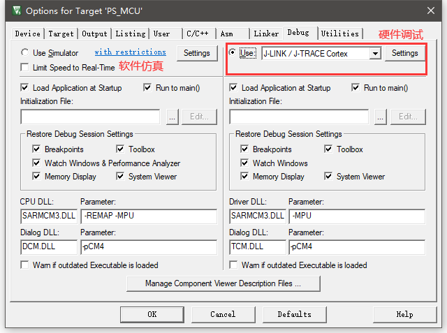
Task: Click the Keil uVision title bar icon
Action: point(17,11)
